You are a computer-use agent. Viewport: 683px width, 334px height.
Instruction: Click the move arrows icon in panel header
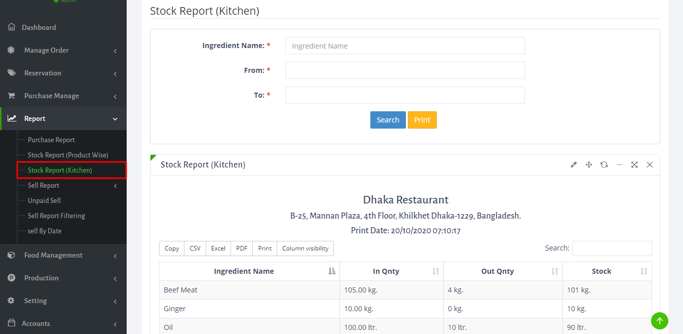589,165
